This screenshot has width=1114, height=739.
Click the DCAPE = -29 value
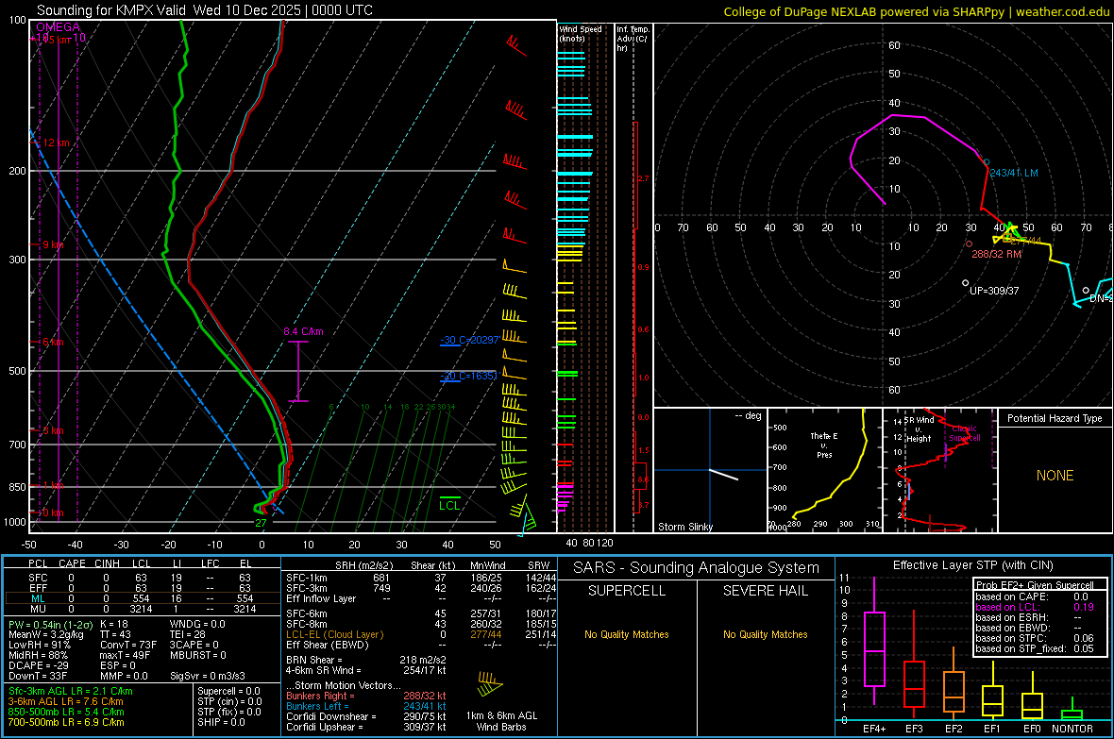[x=38, y=665]
